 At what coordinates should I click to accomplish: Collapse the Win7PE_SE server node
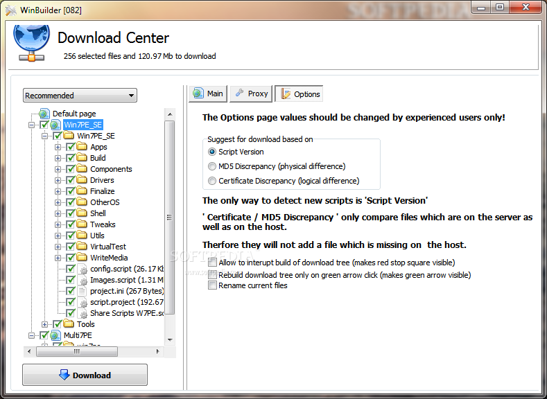(x=31, y=125)
